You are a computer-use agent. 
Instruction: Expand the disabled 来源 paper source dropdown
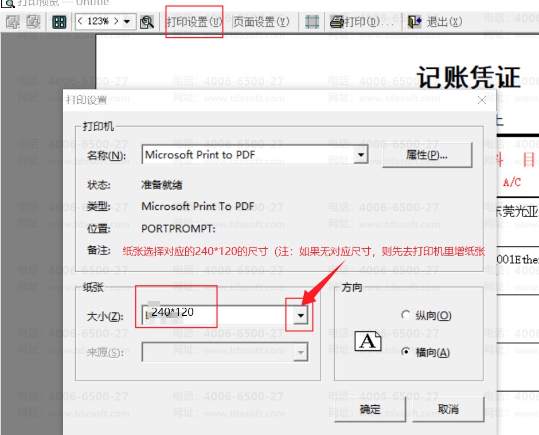pos(300,352)
